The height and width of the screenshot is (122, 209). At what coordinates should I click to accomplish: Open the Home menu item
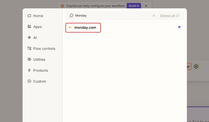38,16
